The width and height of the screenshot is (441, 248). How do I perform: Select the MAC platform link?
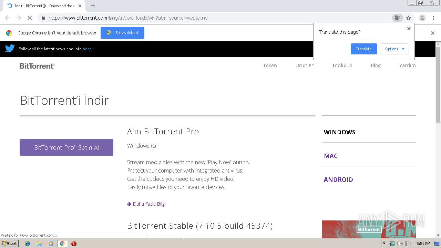(331, 156)
